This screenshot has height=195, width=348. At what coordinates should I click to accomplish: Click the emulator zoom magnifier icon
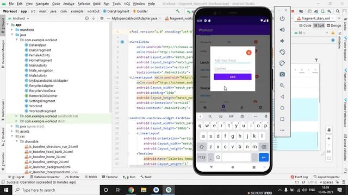[x=282, y=86]
